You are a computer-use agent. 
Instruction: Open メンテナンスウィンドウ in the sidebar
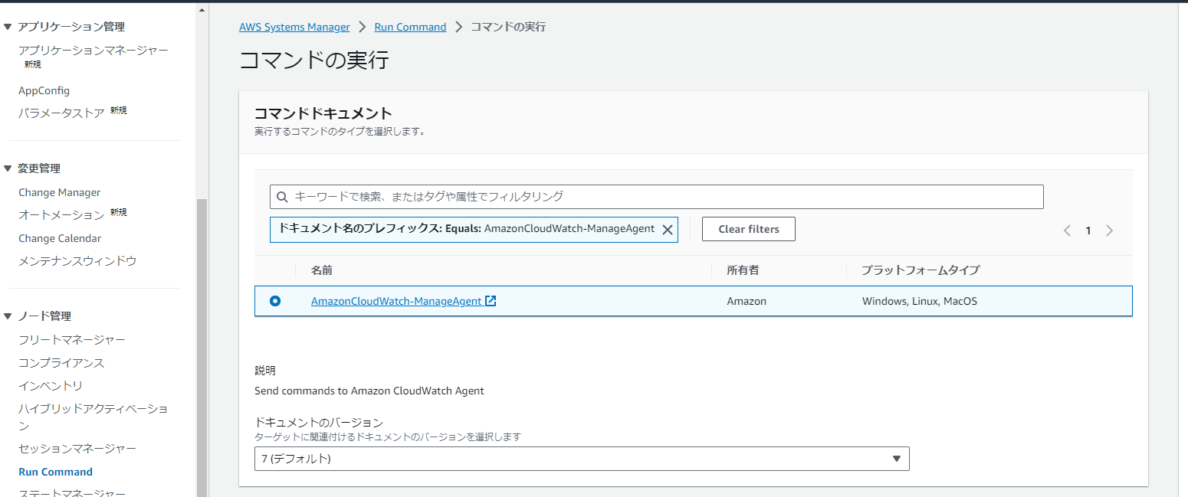coord(77,261)
